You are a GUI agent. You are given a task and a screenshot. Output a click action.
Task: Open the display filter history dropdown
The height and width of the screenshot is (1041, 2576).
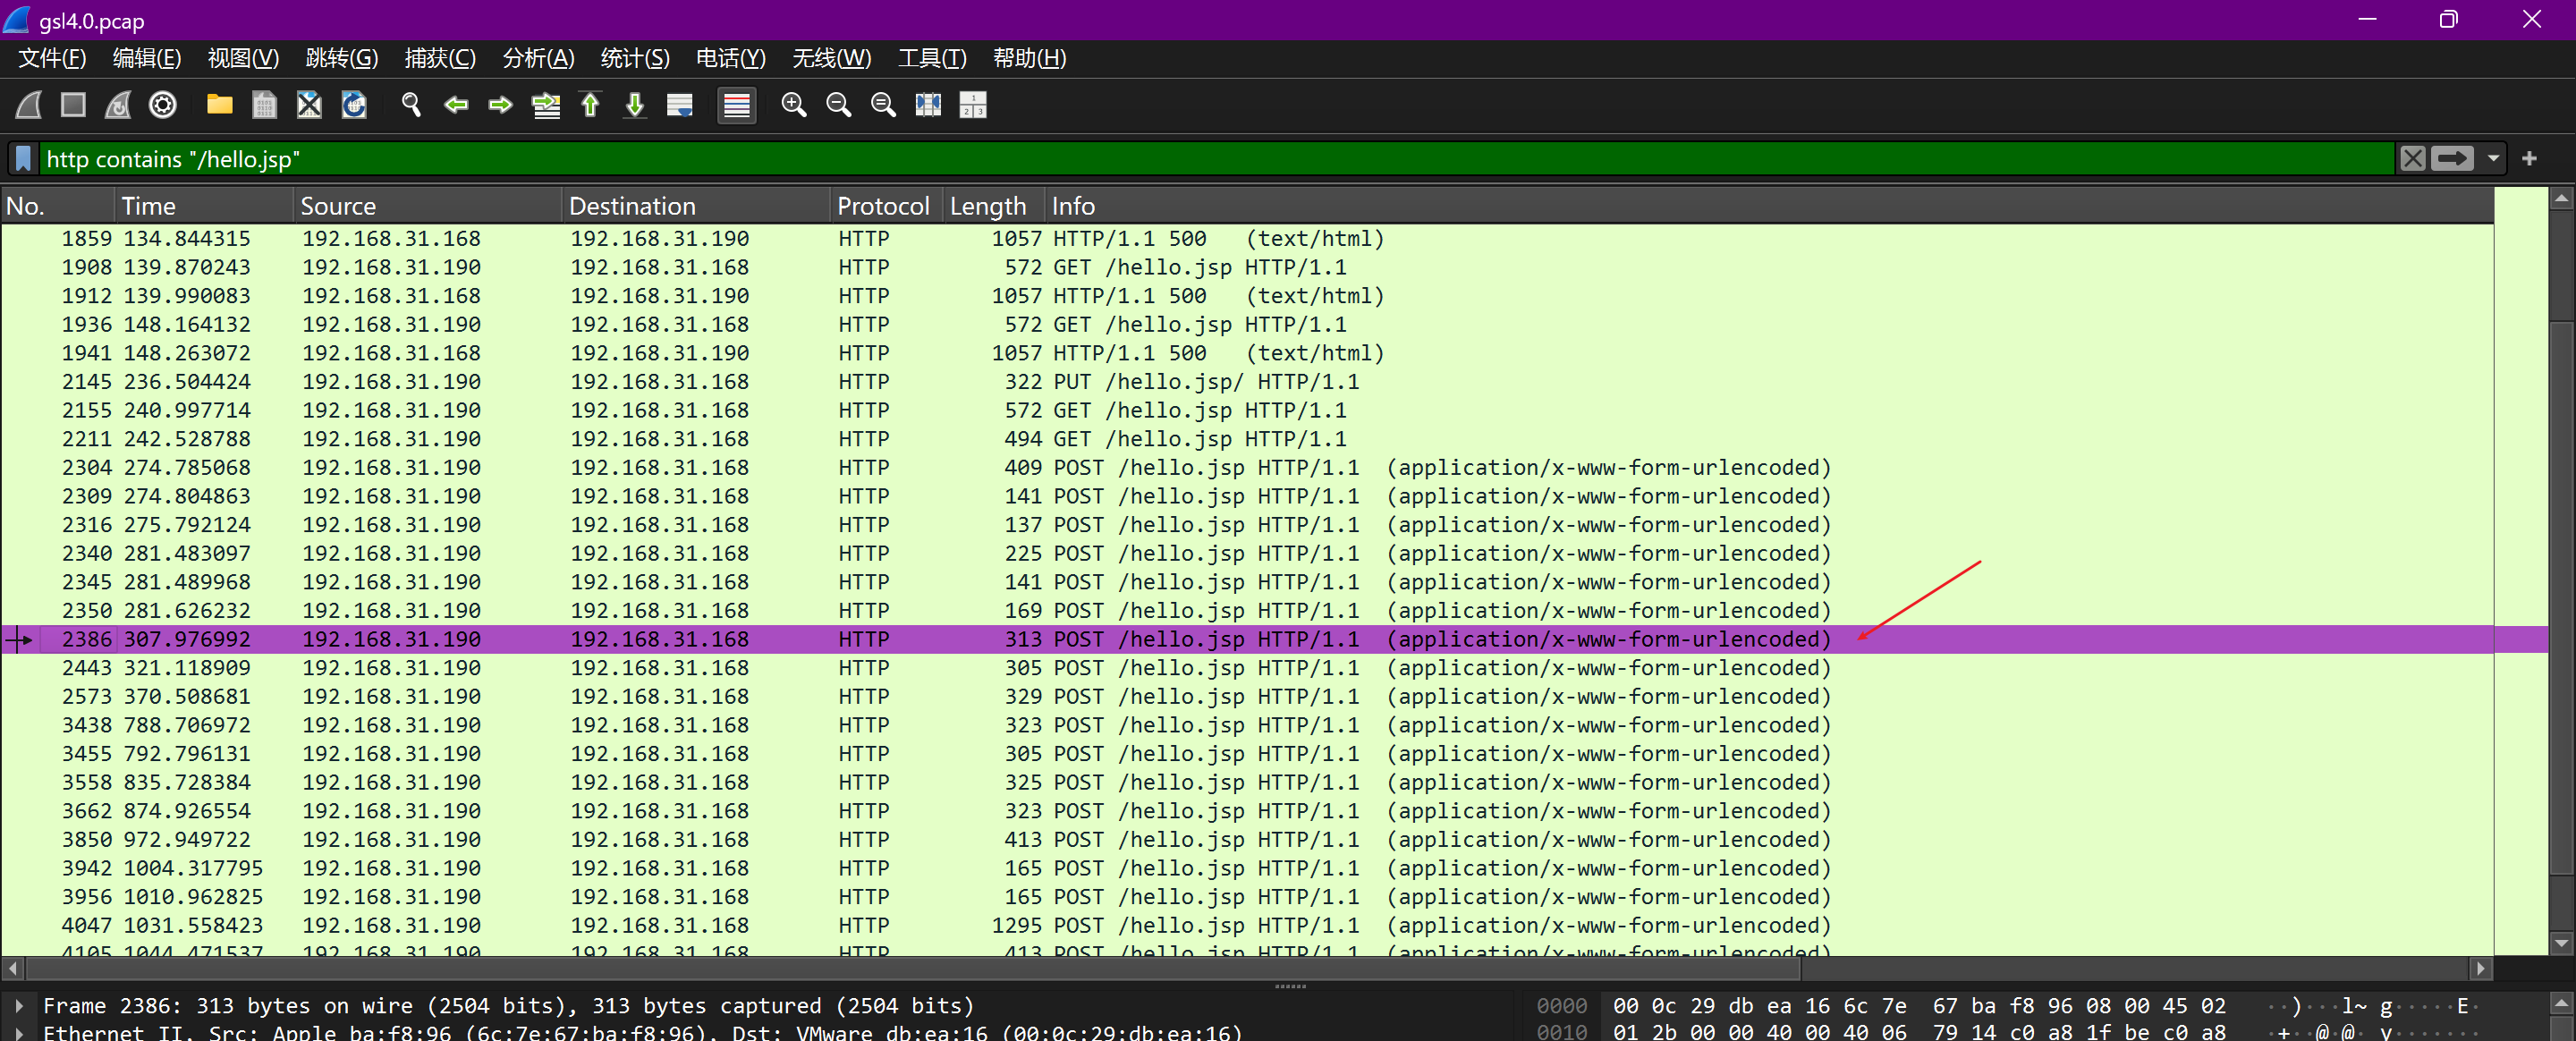tap(2493, 159)
